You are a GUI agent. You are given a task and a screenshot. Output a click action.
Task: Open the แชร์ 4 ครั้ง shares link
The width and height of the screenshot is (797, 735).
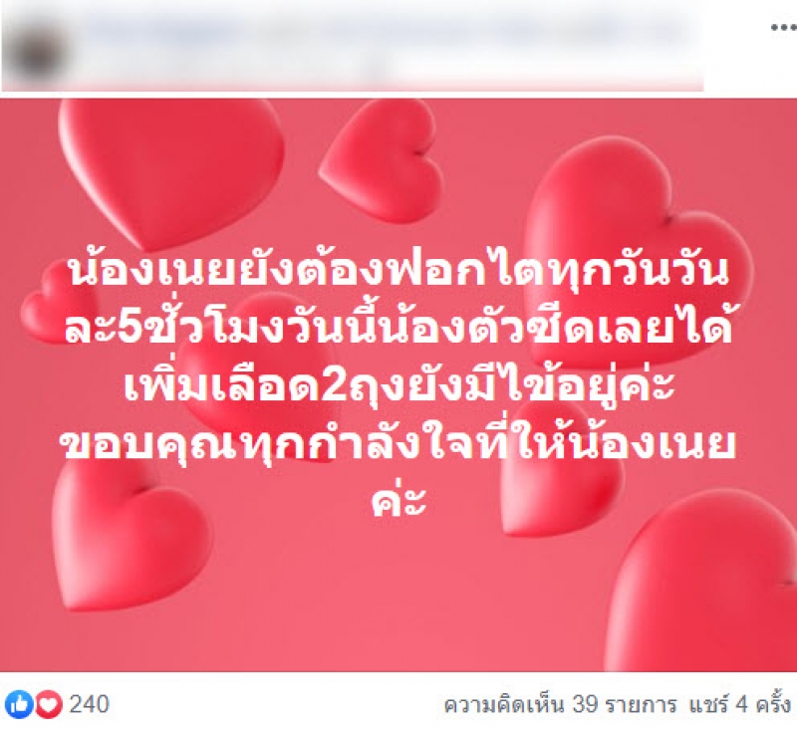coord(739,705)
